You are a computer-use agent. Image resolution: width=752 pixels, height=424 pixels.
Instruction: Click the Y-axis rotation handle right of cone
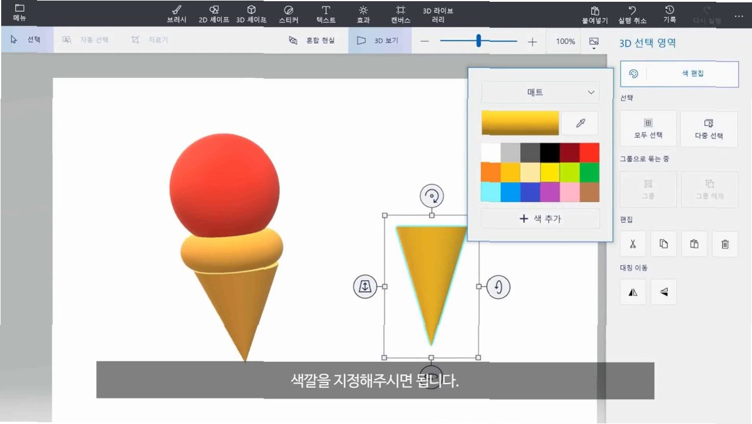(498, 287)
